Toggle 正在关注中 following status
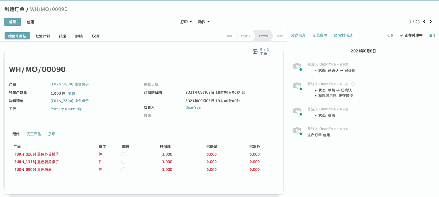 click(411, 36)
